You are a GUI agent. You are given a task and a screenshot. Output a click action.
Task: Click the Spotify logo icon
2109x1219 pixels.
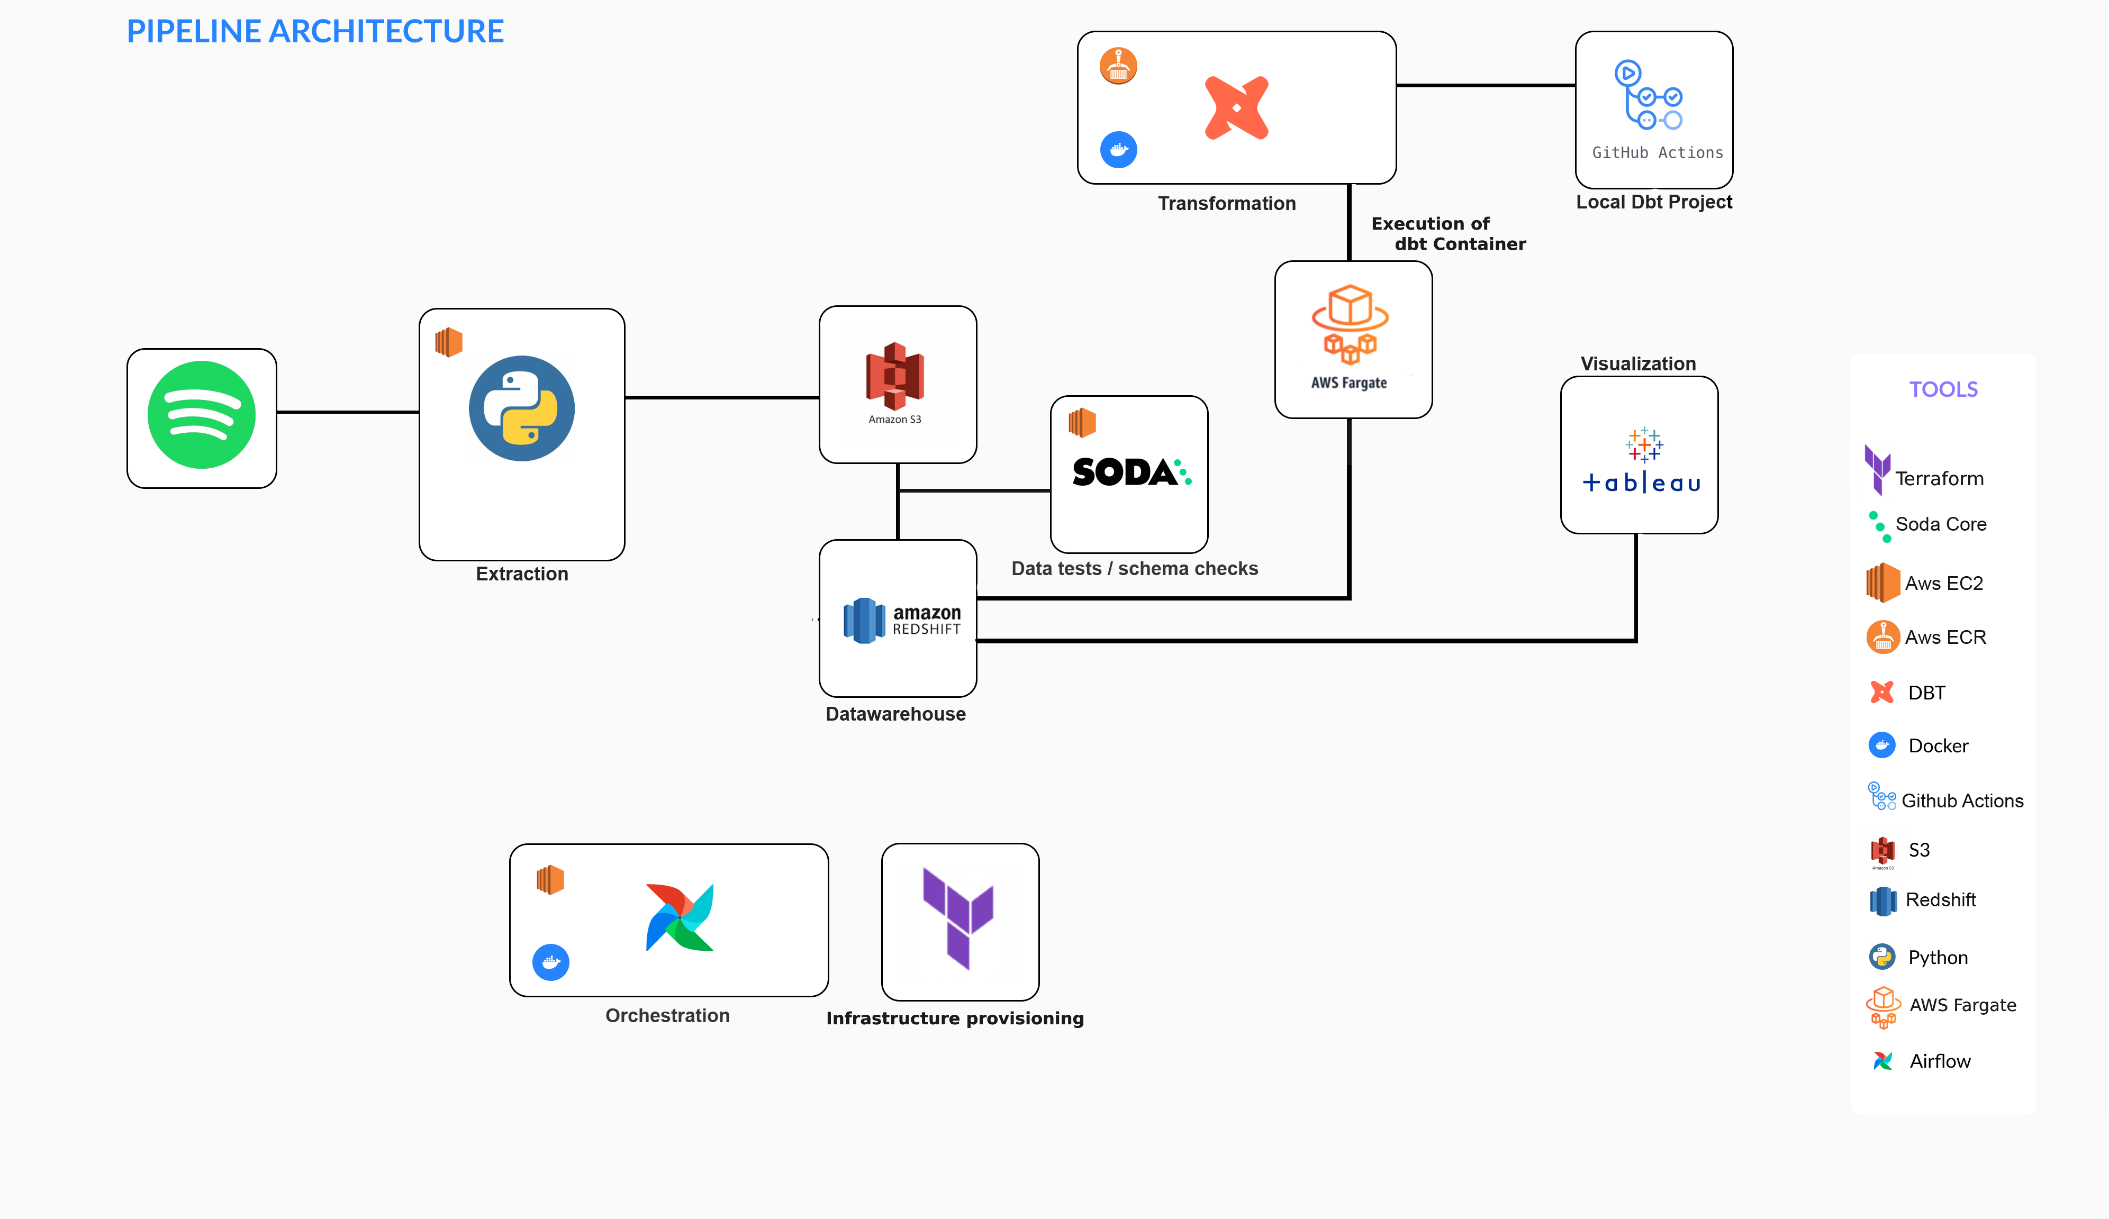202,416
